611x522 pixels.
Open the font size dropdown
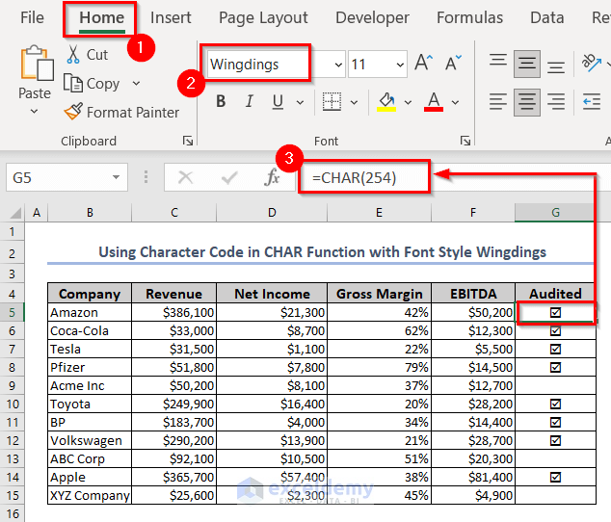[400, 65]
